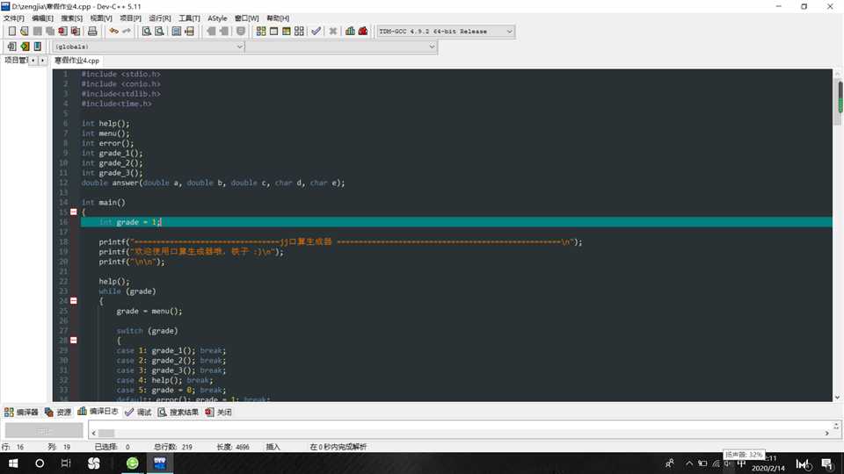Open the 文件[F] menu

click(13, 18)
